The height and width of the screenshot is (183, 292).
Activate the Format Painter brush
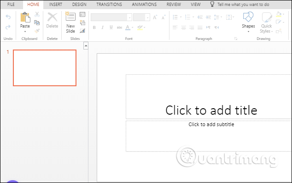[37, 31]
